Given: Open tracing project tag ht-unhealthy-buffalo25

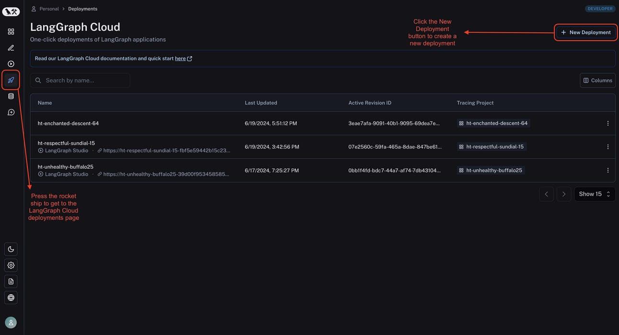Looking at the screenshot, I should (x=490, y=170).
